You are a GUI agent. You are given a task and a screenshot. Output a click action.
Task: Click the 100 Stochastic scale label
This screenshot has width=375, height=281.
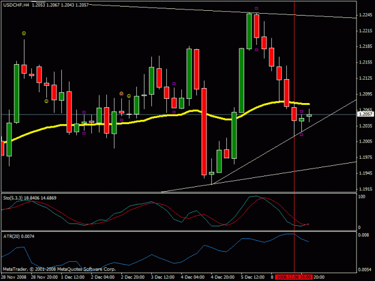point(362,197)
